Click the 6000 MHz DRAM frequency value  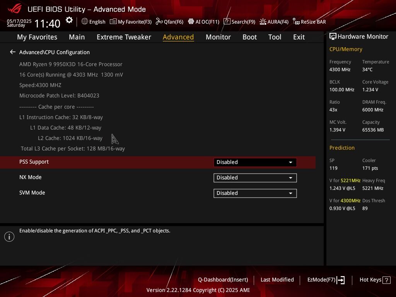(x=373, y=109)
